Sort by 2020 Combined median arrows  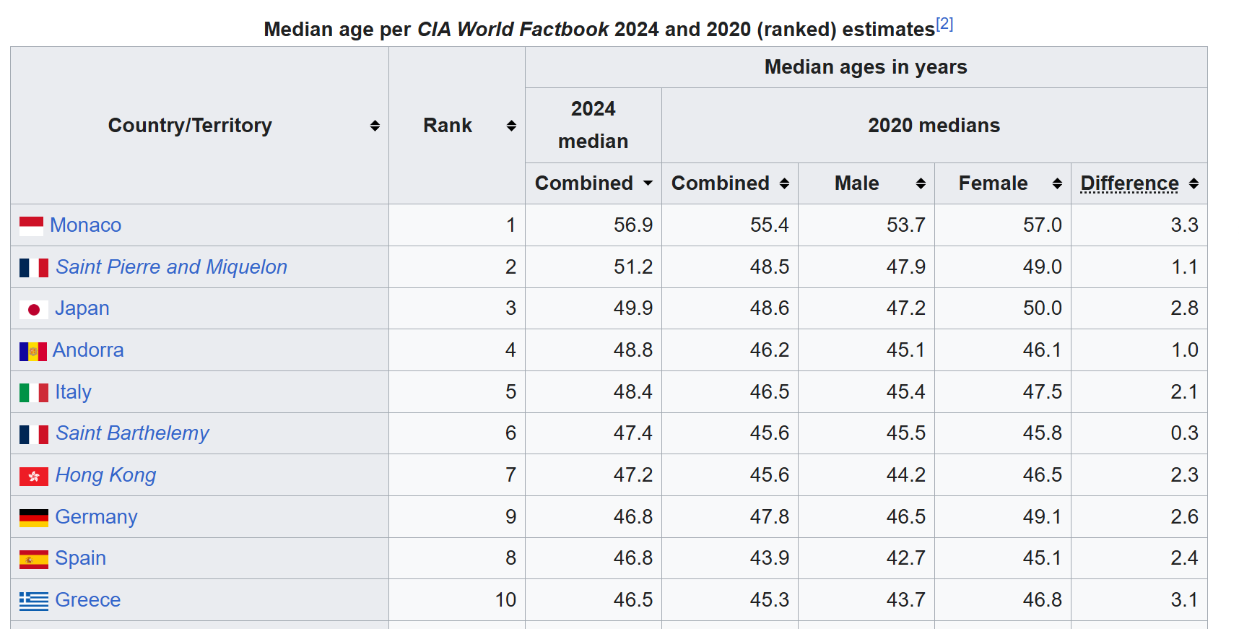(784, 183)
